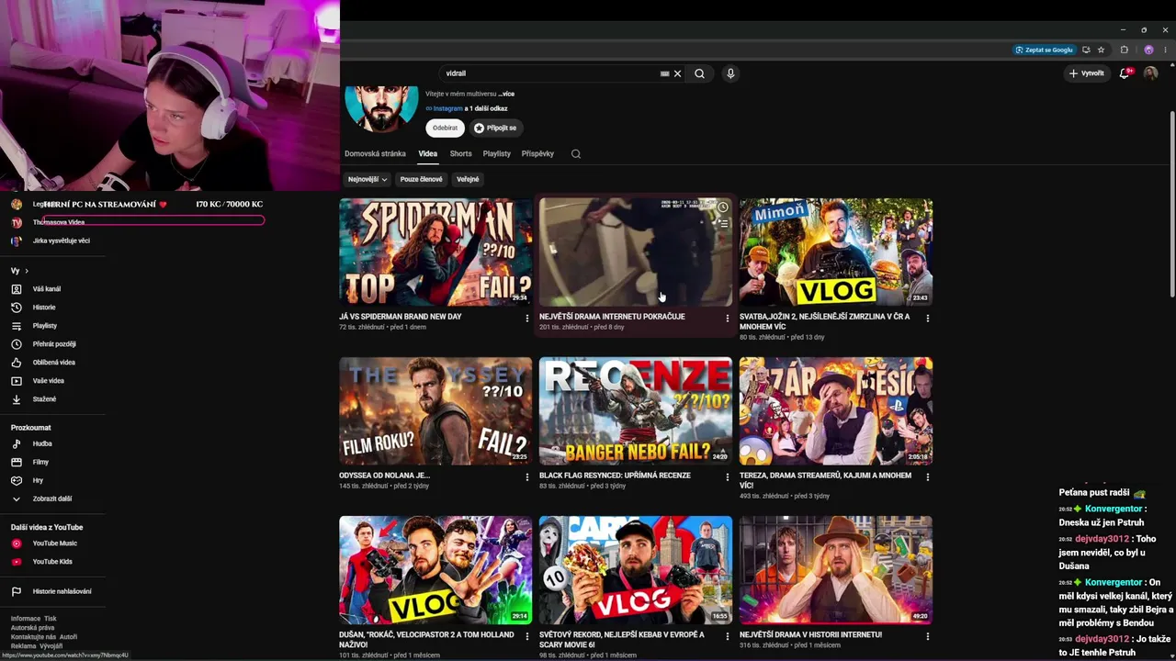This screenshot has height=661, width=1176.
Task: Open the Autorská práva footer link
Action: pos(32,628)
